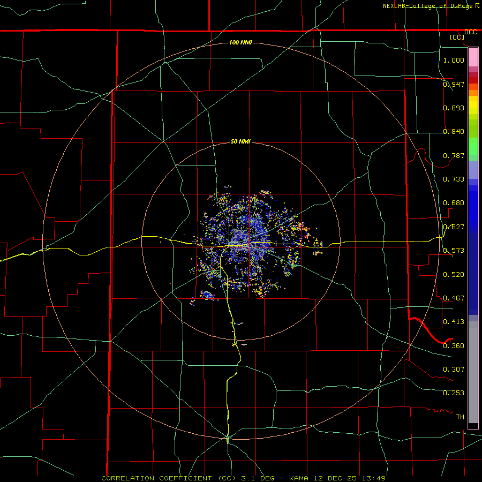Image resolution: width=482 pixels, height=482 pixels.
Task: Select the 0.467 legend value
Action: coord(454,298)
